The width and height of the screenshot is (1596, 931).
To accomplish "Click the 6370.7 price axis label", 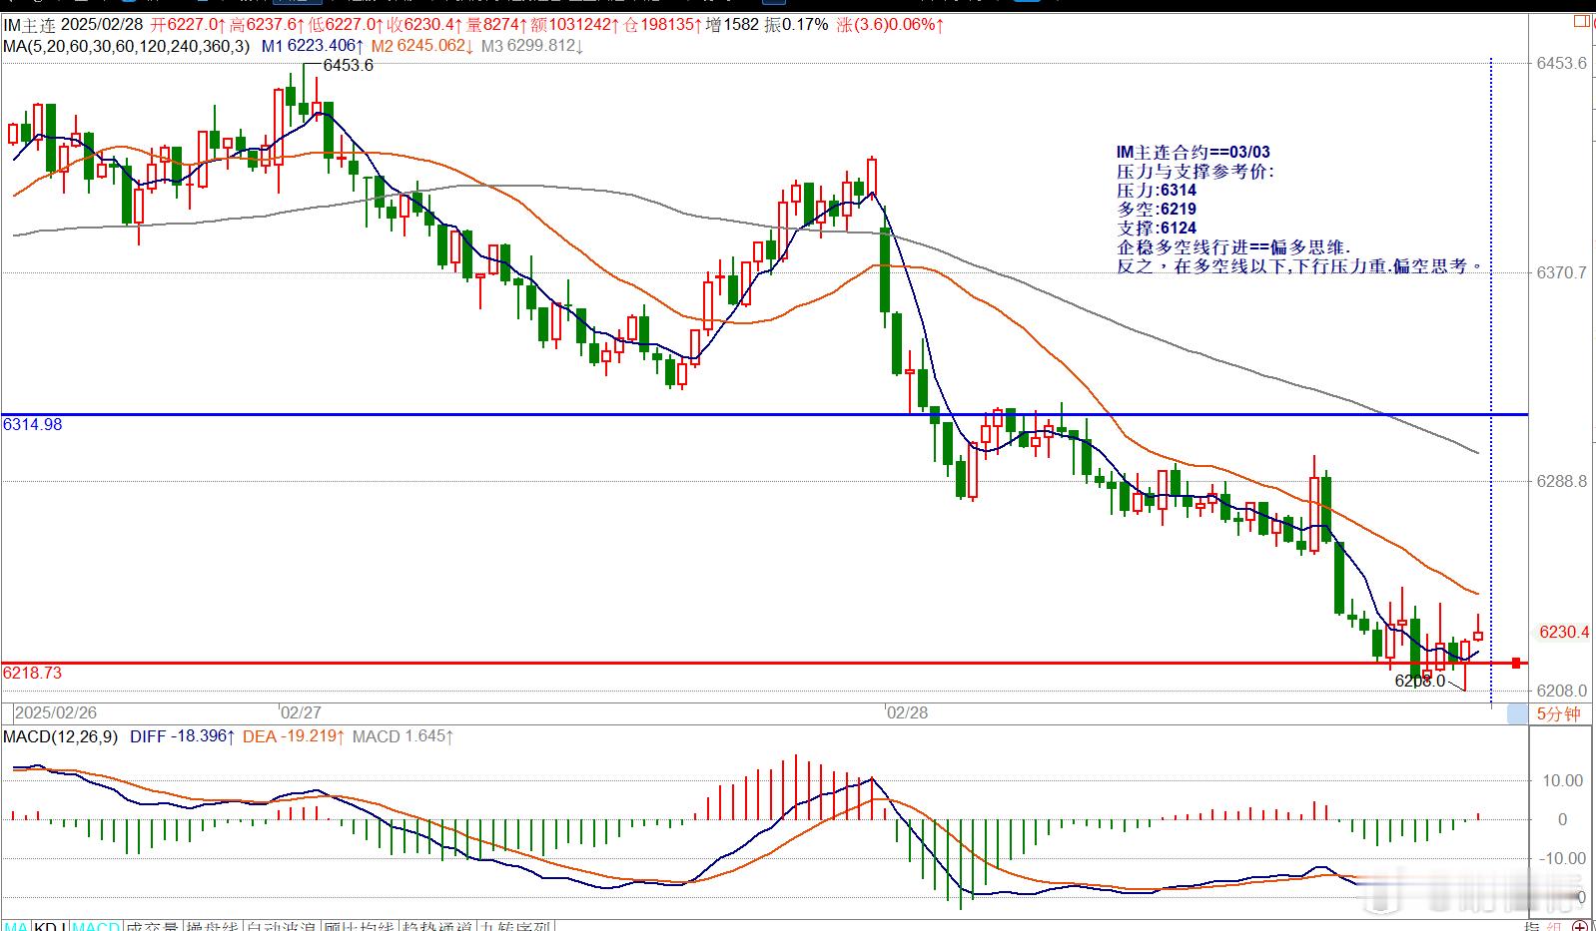I will [x=1561, y=272].
